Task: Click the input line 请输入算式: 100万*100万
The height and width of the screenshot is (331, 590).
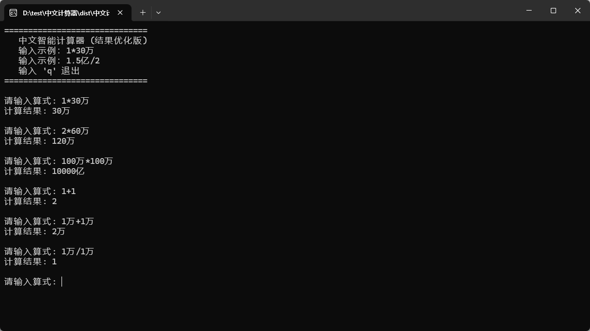Action: [x=58, y=161]
